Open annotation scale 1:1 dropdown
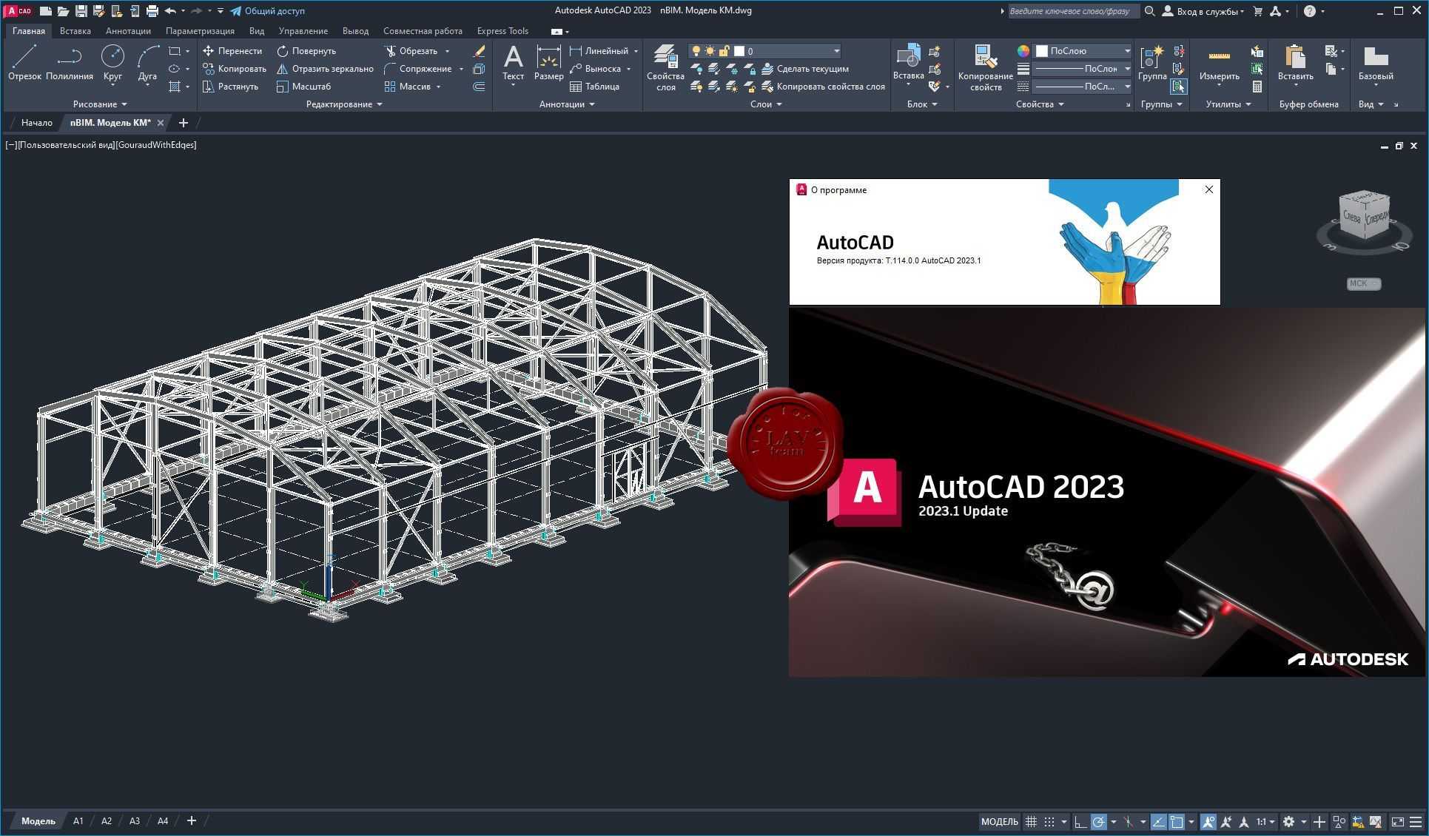This screenshot has height=836, width=1429. [1265, 821]
